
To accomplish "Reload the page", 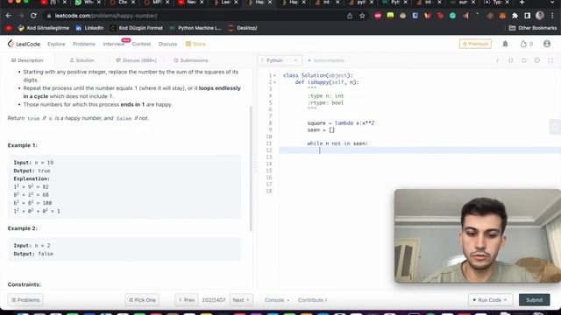I will coord(33,16).
